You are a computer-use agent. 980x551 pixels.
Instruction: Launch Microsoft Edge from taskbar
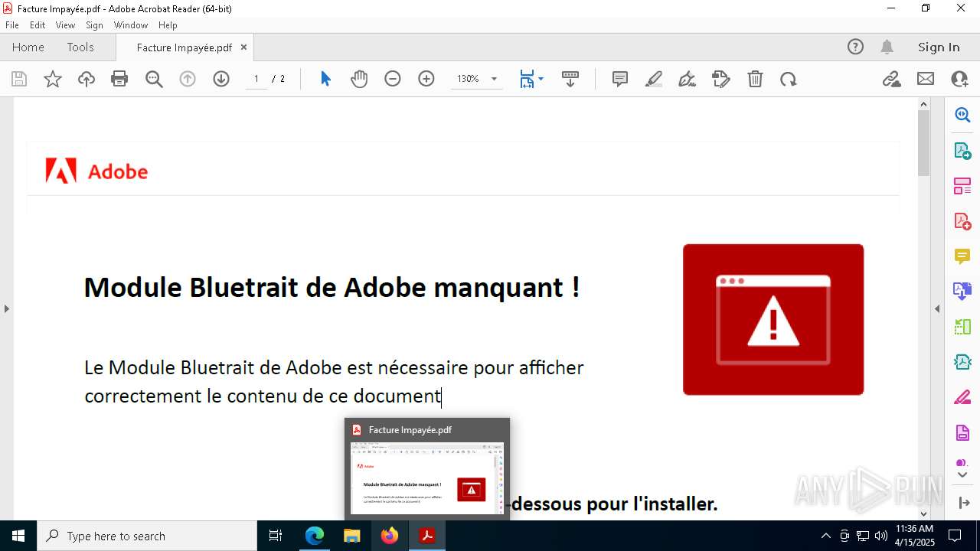pyautogui.click(x=315, y=536)
